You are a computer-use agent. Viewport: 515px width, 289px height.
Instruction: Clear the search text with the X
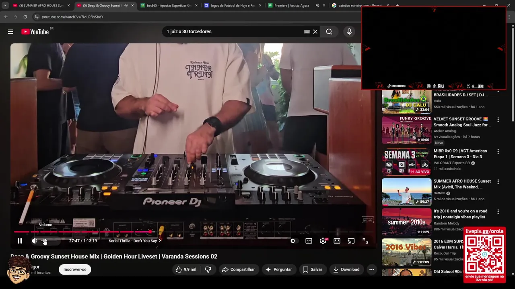[315, 32]
